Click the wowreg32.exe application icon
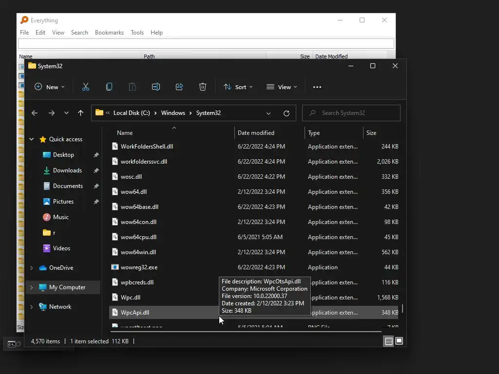This screenshot has height=374, width=499. (115, 267)
